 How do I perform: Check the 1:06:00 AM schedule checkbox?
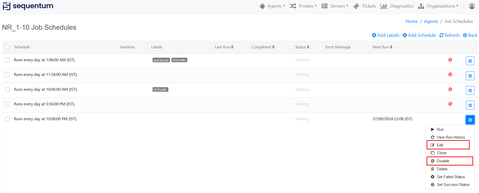(x=7, y=60)
